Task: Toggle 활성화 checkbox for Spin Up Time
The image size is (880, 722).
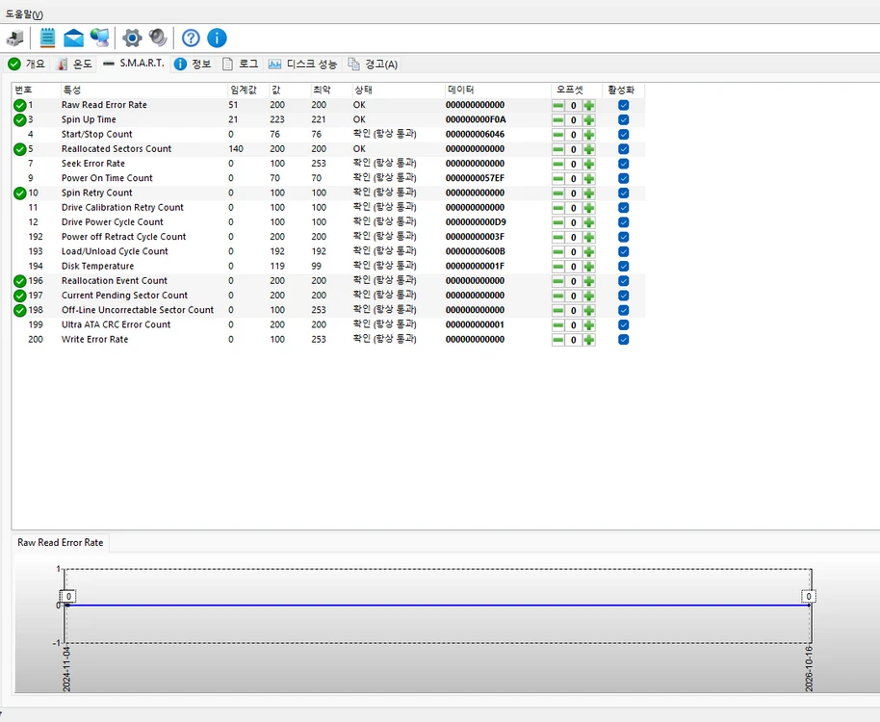Action: point(624,119)
